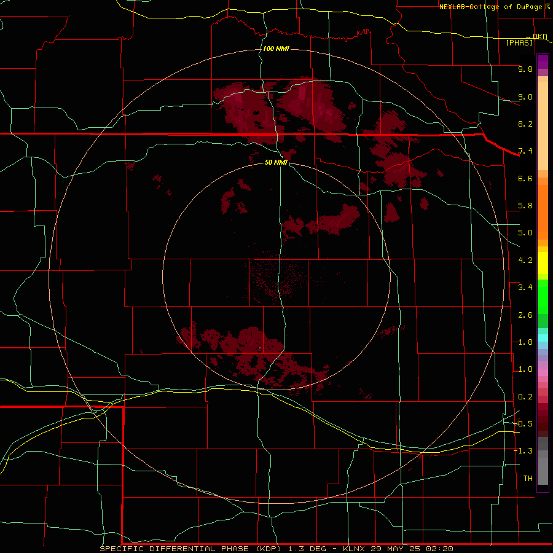Click the 2.6 value on the color scale
553x553 pixels.
click(525, 315)
